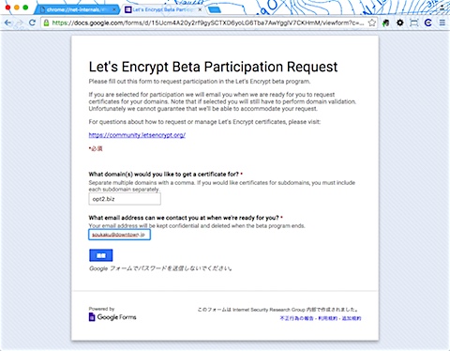The image size is (450, 351).
Task: Reload the page with the refresh icon
Action: (32, 23)
